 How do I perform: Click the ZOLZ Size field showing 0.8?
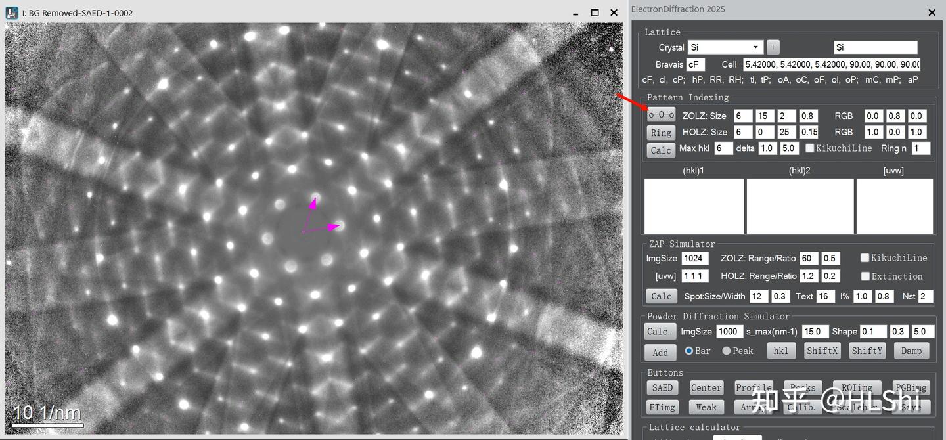click(809, 116)
